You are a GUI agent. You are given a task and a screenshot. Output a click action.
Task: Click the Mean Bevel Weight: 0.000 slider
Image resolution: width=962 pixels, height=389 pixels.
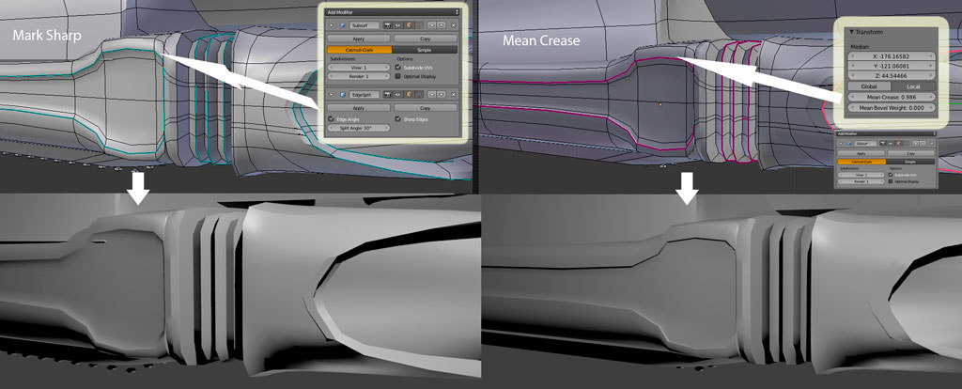point(892,107)
